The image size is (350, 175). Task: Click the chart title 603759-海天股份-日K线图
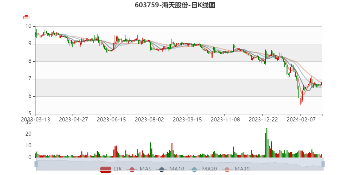click(x=175, y=5)
